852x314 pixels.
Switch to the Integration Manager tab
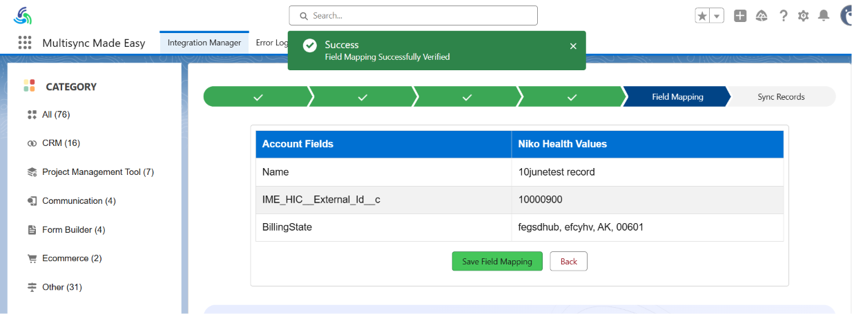(x=204, y=43)
